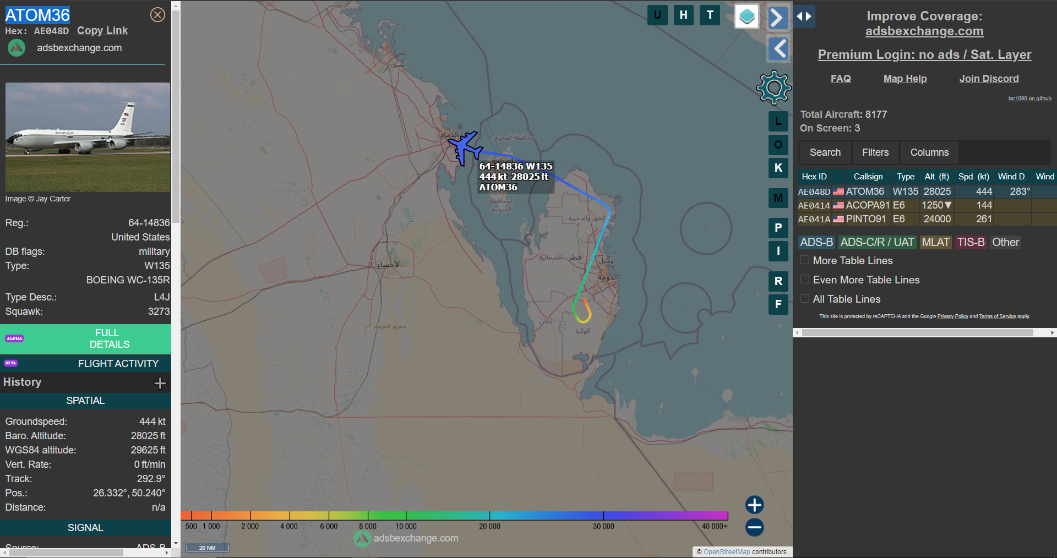Toggle the O map option button
This screenshot has height=558, width=1057.
pyautogui.click(x=778, y=145)
